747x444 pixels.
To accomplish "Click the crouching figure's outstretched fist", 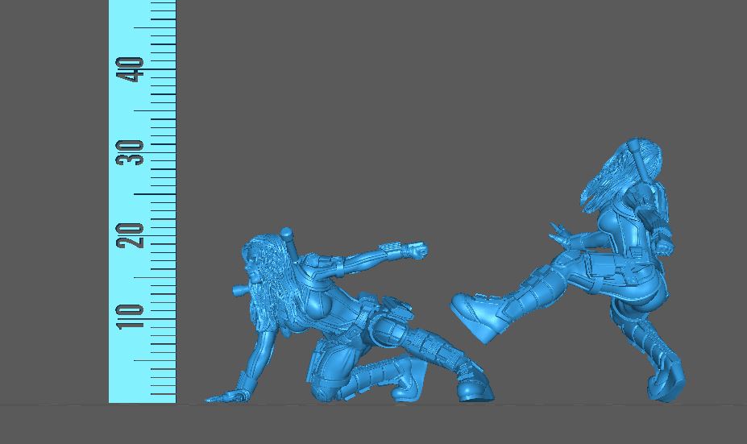I will pos(416,251).
